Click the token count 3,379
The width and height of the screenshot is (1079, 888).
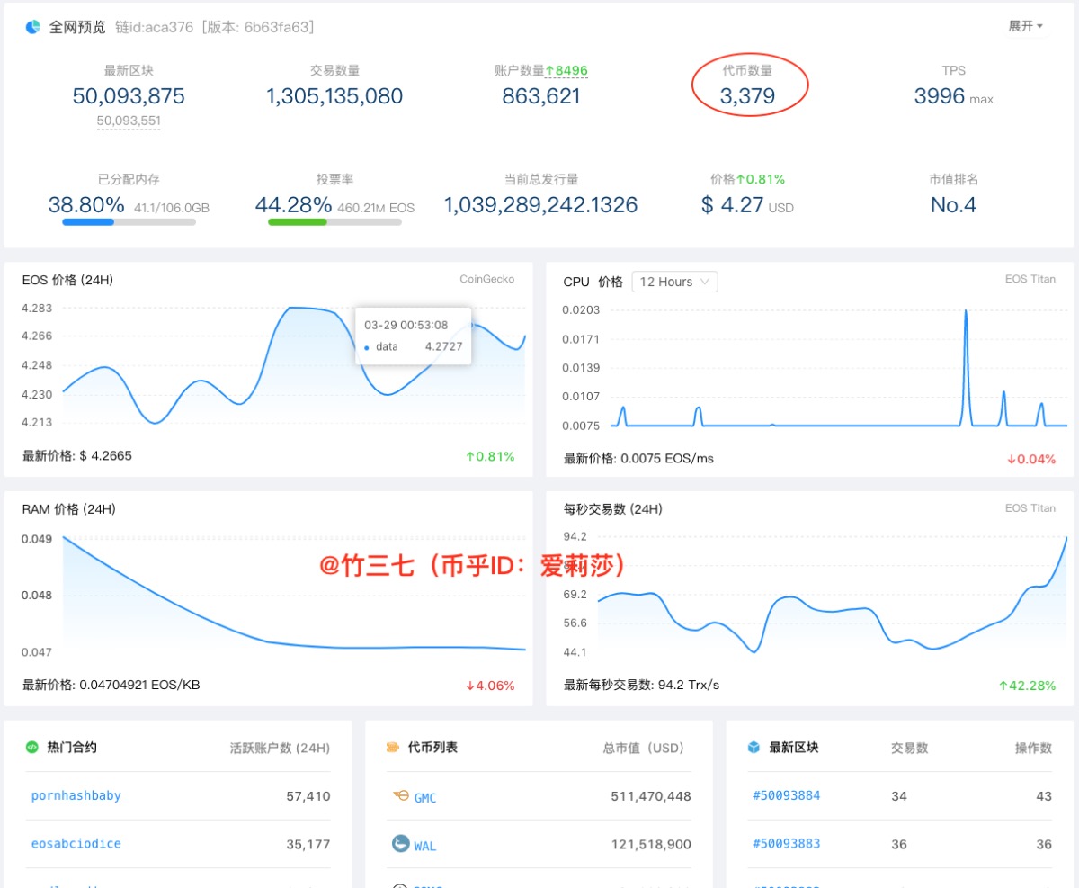pos(747,96)
